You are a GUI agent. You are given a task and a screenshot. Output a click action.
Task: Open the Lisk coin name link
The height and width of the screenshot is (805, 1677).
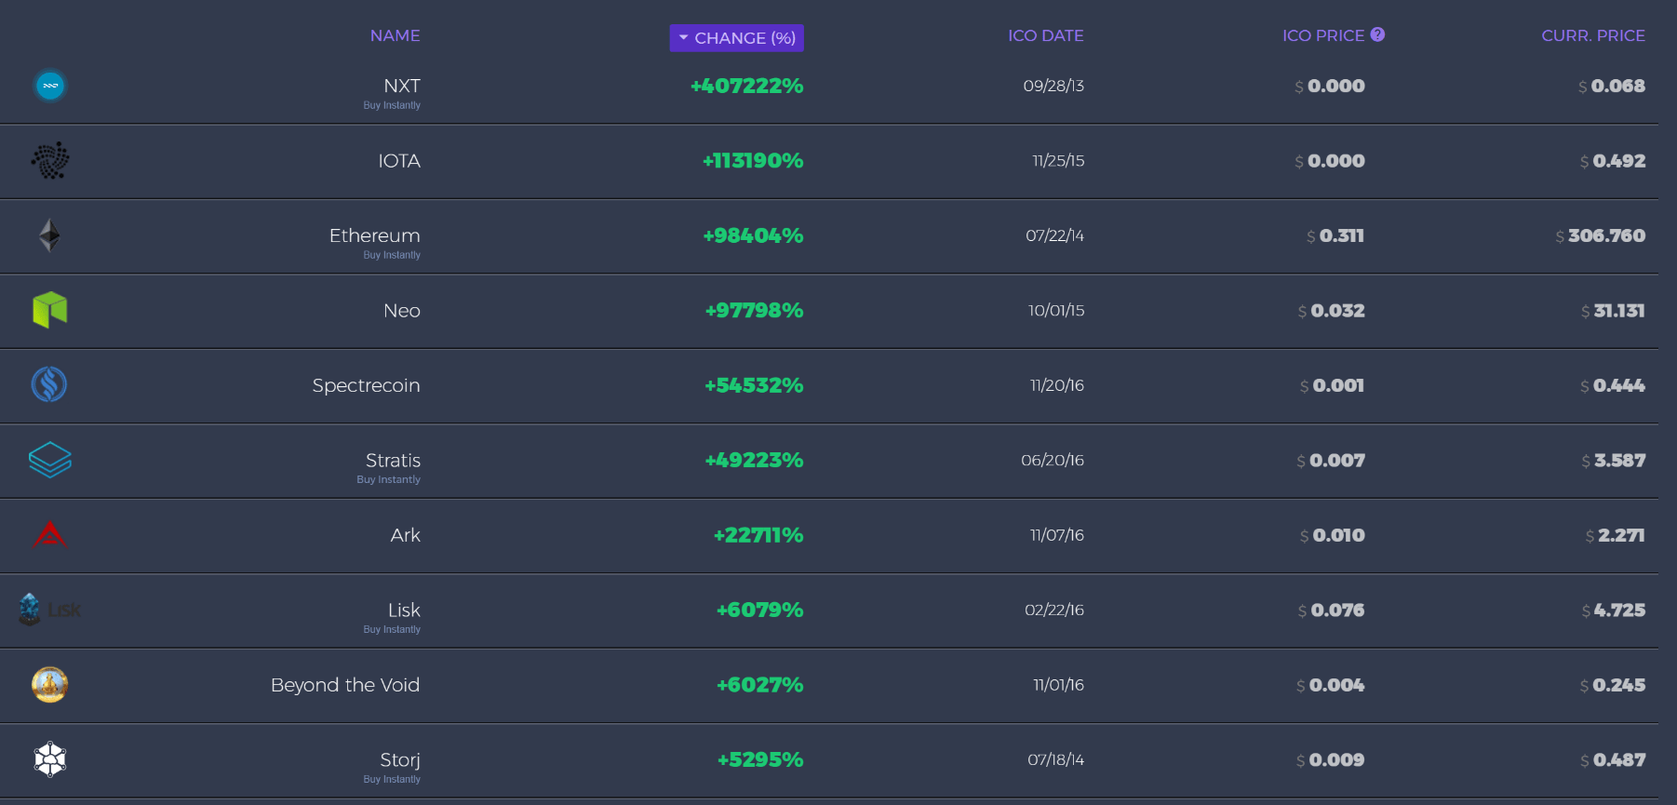pyautogui.click(x=404, y=610)
